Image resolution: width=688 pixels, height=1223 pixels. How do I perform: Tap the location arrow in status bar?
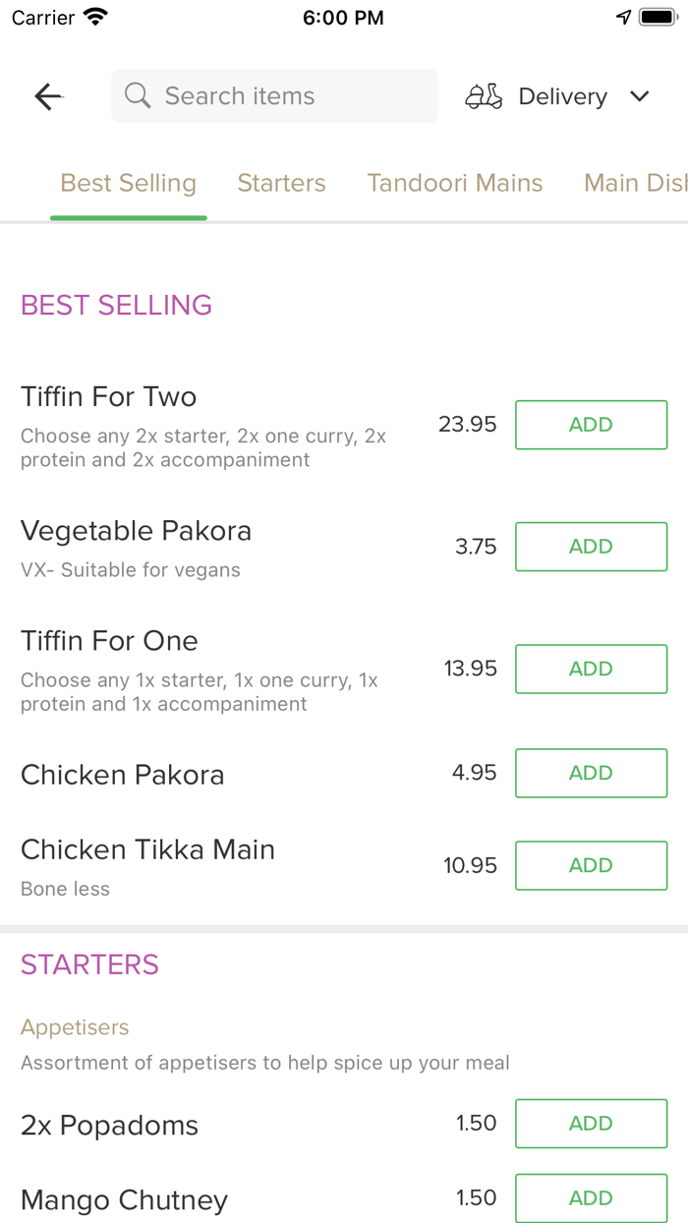[623, 18]
